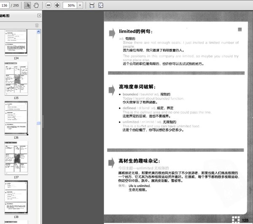Fit one full page icon

pyautogui.click(x=101, y=5)
